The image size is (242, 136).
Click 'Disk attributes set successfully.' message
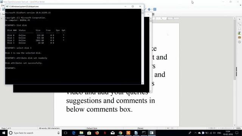coord(23,63)
